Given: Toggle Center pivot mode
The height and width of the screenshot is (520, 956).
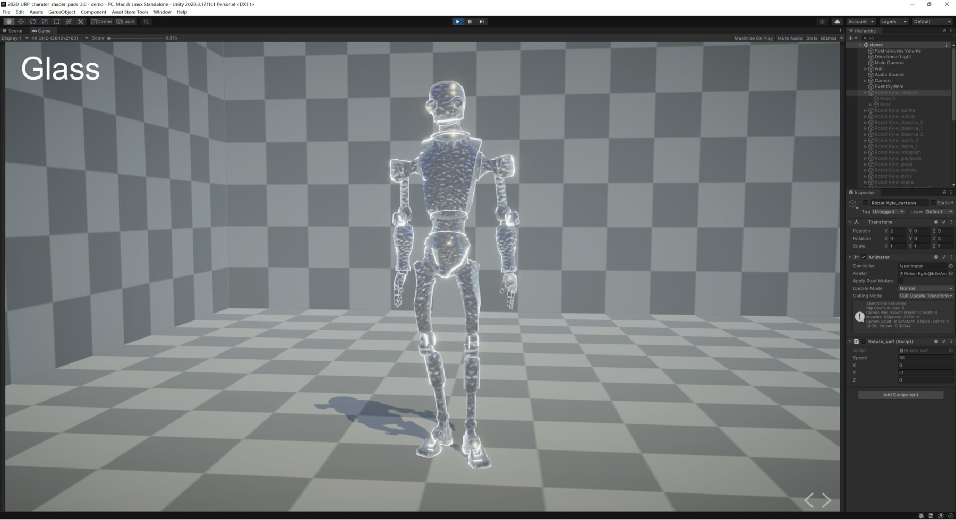Looking at the screenshot, I should [x=102, y=22].
